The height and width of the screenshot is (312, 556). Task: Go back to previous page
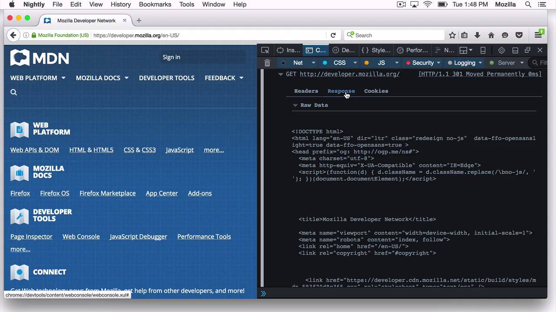point(13,35)
